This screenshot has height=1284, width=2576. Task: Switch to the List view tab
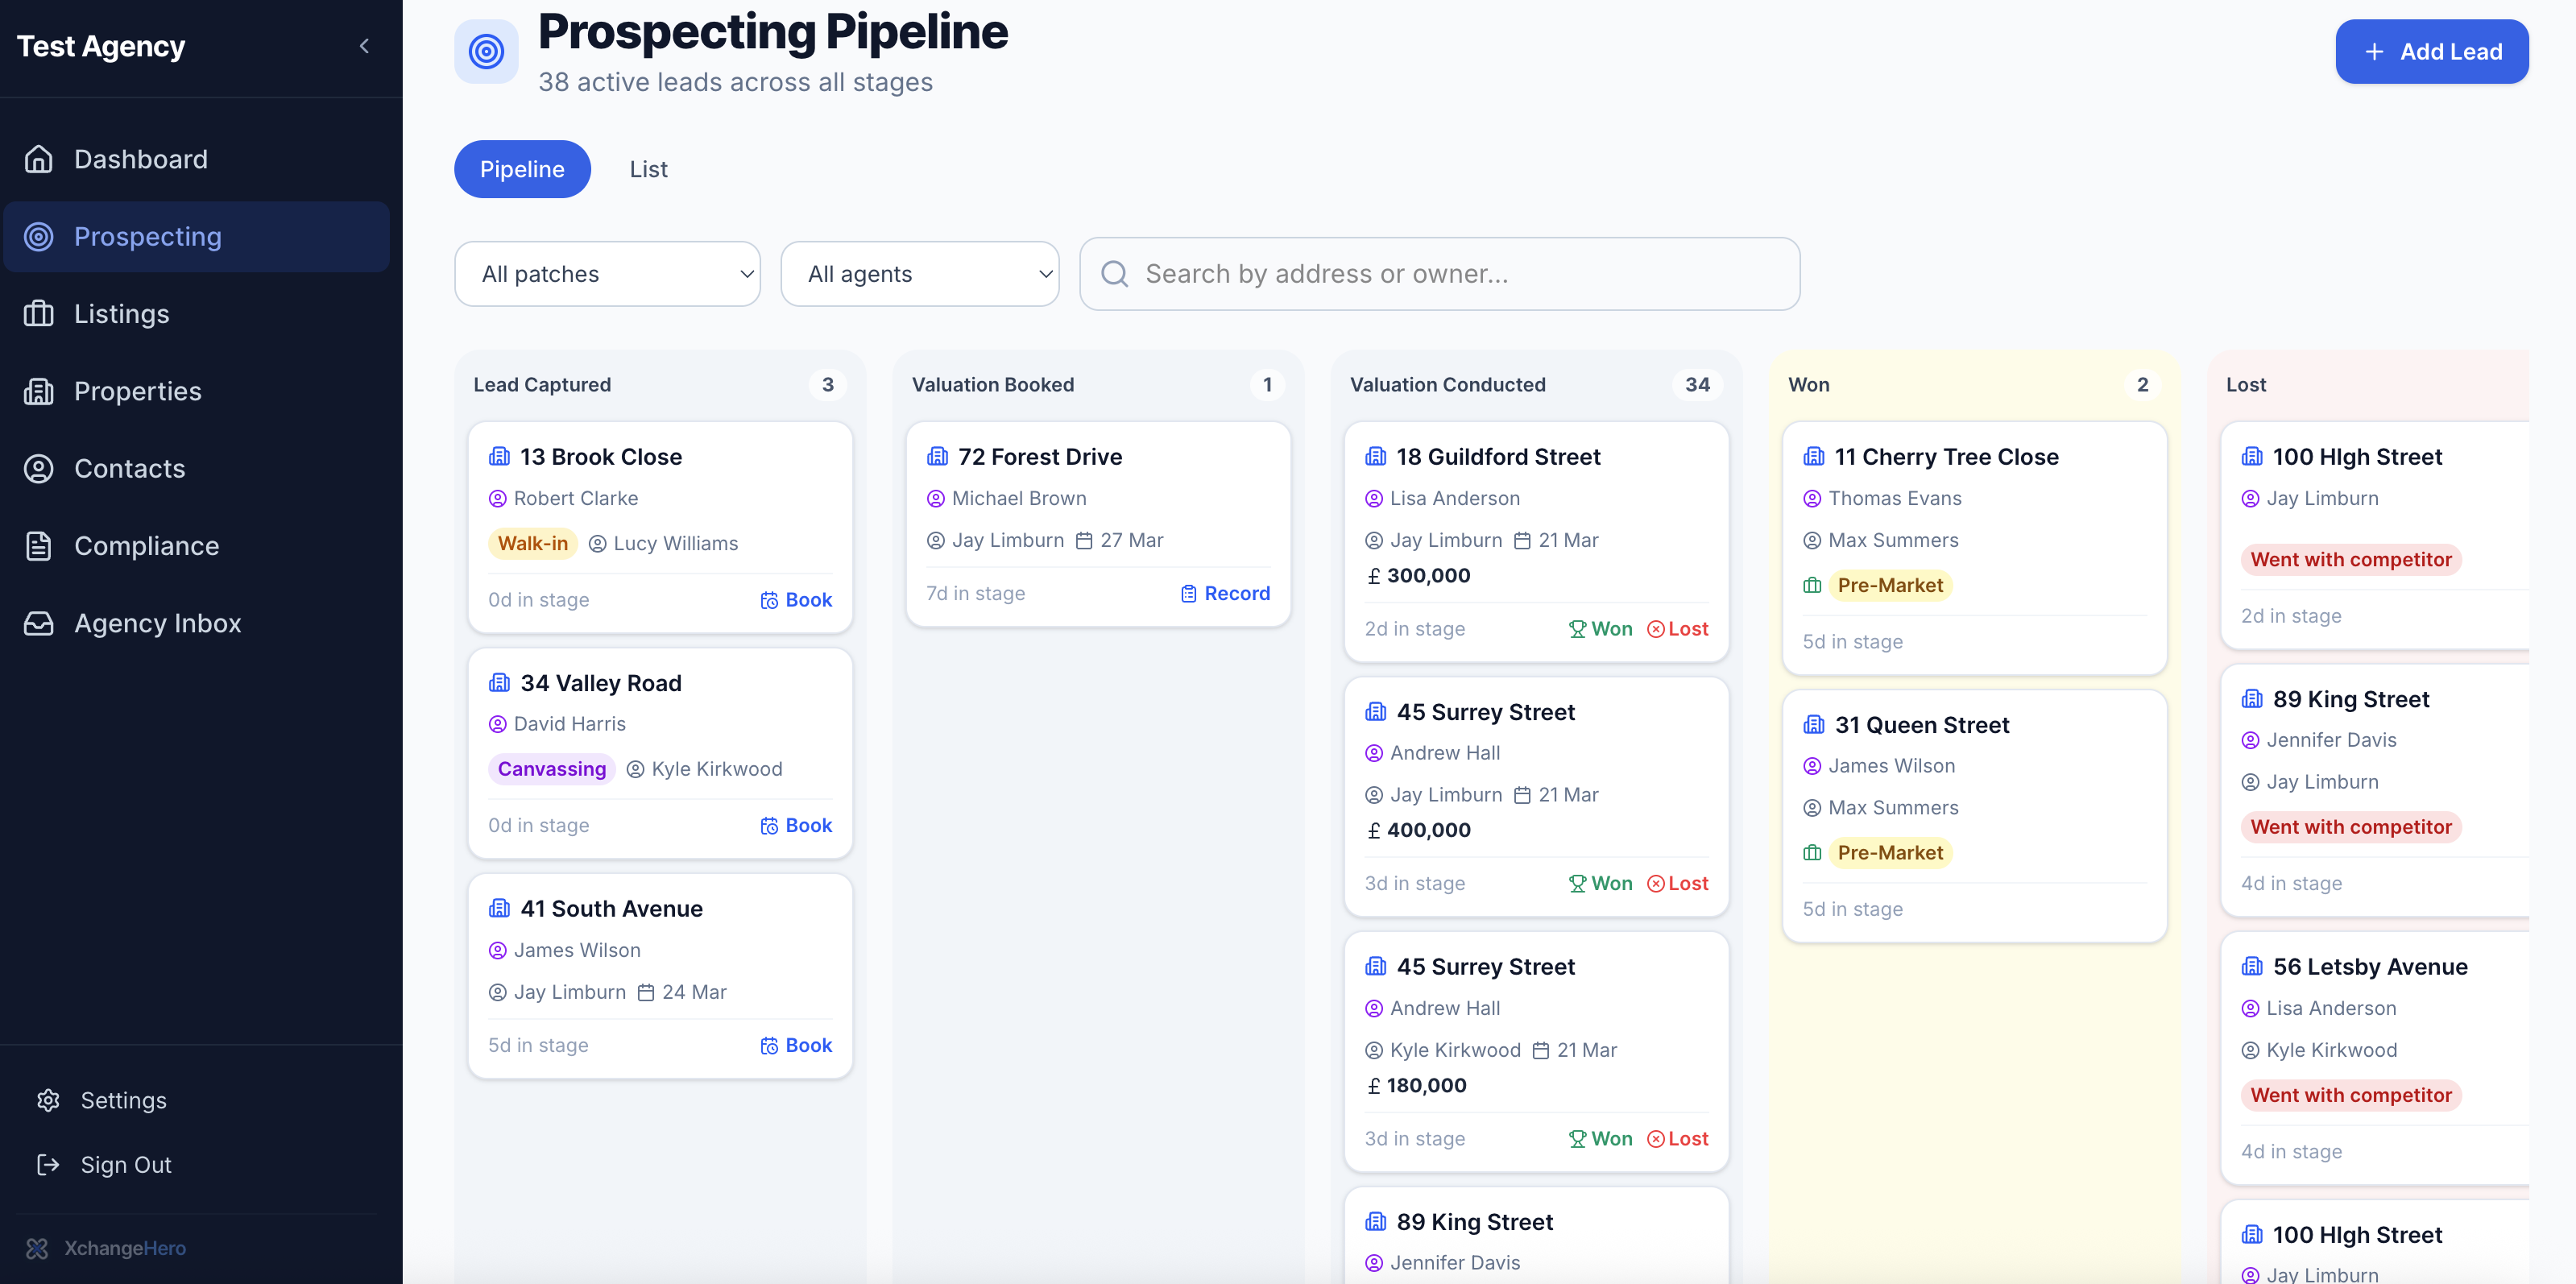pyautogui.click(x=648, y=169)
